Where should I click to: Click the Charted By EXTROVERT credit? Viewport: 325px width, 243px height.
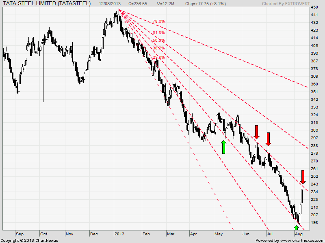pos(286,3)
